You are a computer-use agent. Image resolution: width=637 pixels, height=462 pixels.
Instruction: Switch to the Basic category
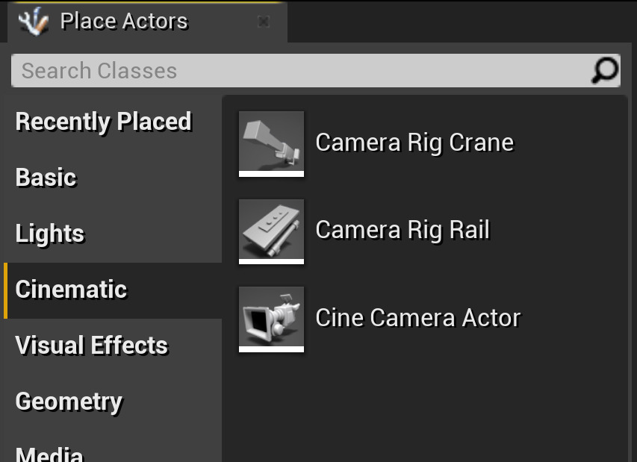[x=46, y=178]
